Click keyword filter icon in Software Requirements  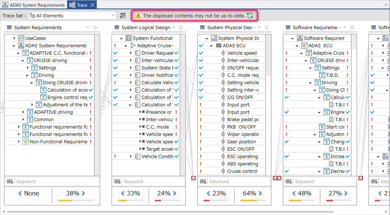[289, 181]
